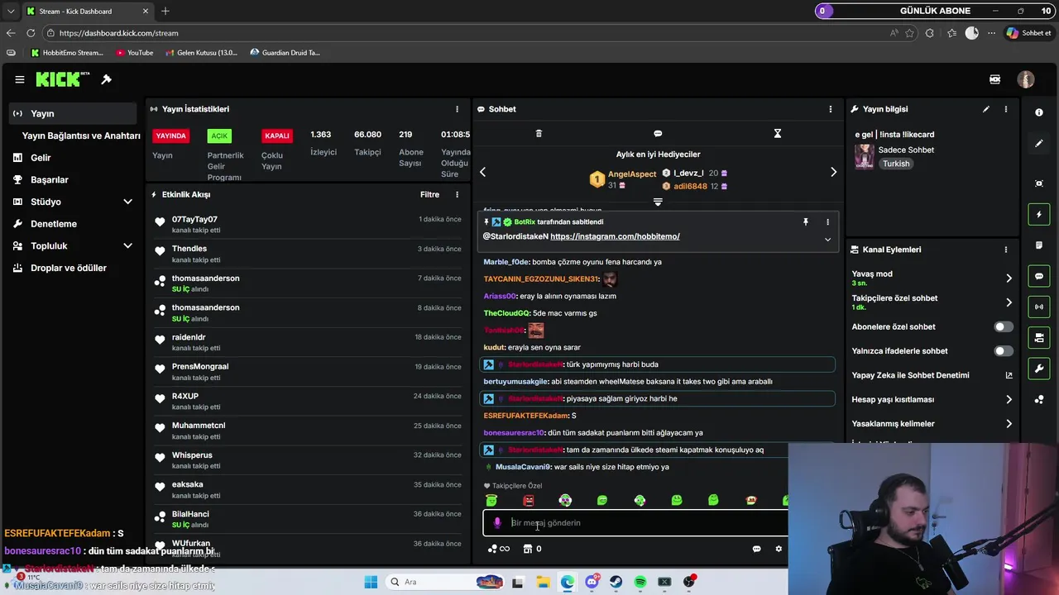Screen dimensions: 1059x595
Task: Click the camera icon in right sidebar
Action: pyautogui.click(x=1039, y=337)
